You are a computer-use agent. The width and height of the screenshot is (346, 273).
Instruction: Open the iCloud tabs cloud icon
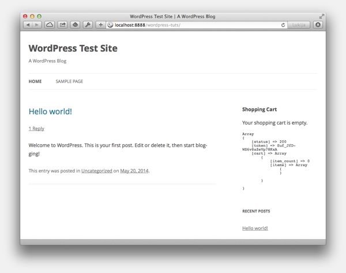tap(50, 25)
